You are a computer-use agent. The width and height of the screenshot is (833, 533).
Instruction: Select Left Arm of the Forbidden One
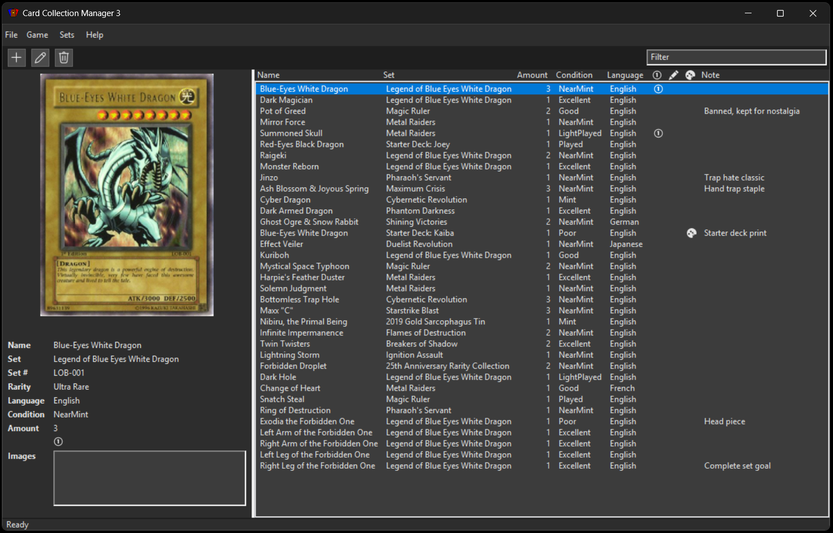[542, 432]
